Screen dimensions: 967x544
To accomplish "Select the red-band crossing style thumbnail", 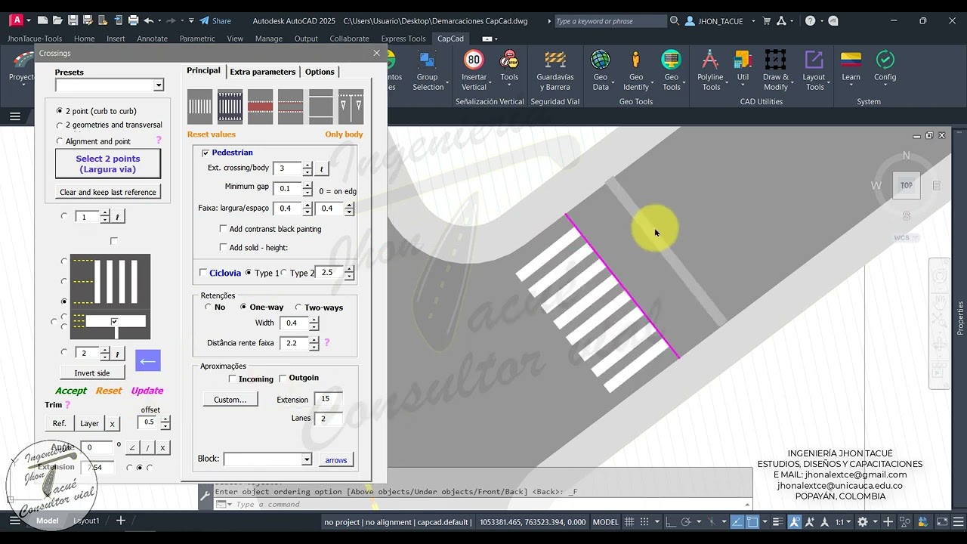I will [260, 107].
